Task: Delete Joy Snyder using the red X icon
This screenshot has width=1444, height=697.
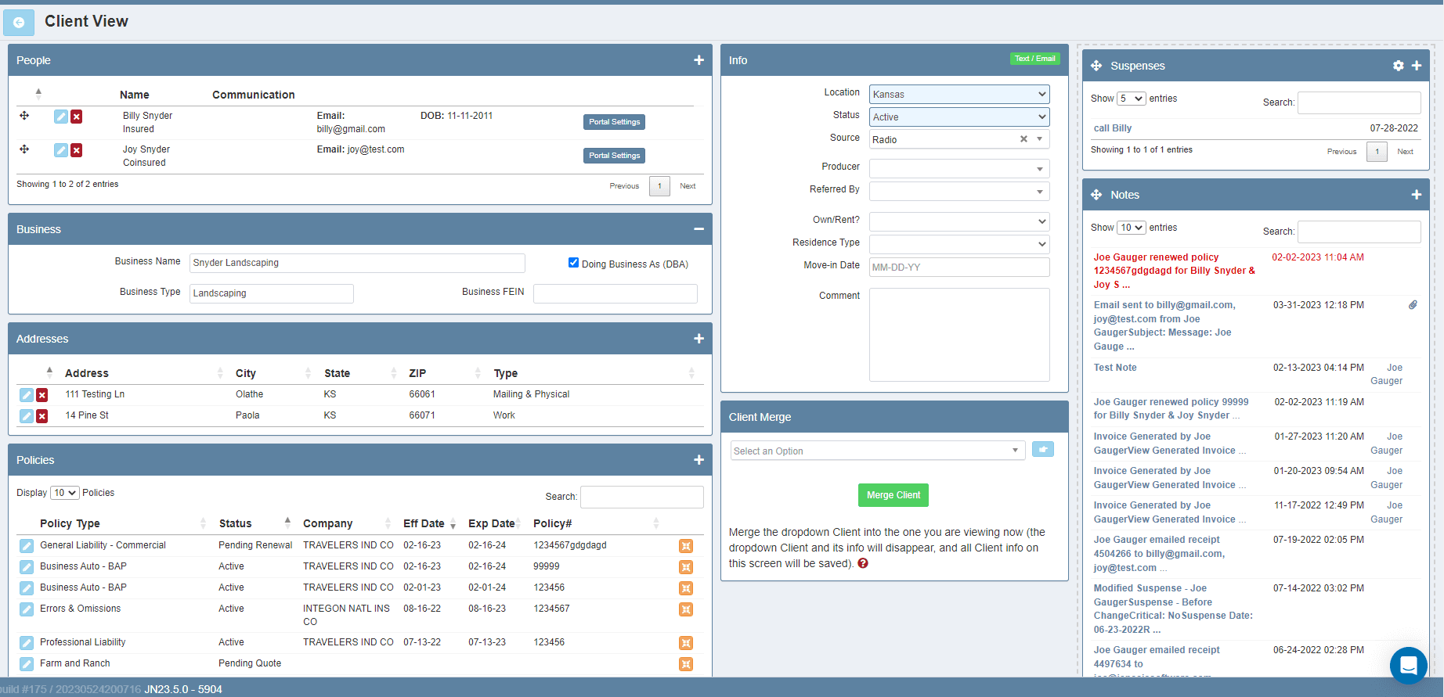Action: (76, 150)
